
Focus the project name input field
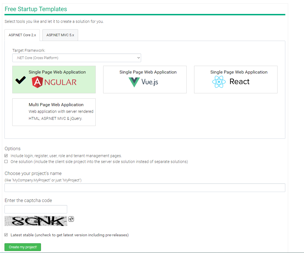[x=145, y=188]
